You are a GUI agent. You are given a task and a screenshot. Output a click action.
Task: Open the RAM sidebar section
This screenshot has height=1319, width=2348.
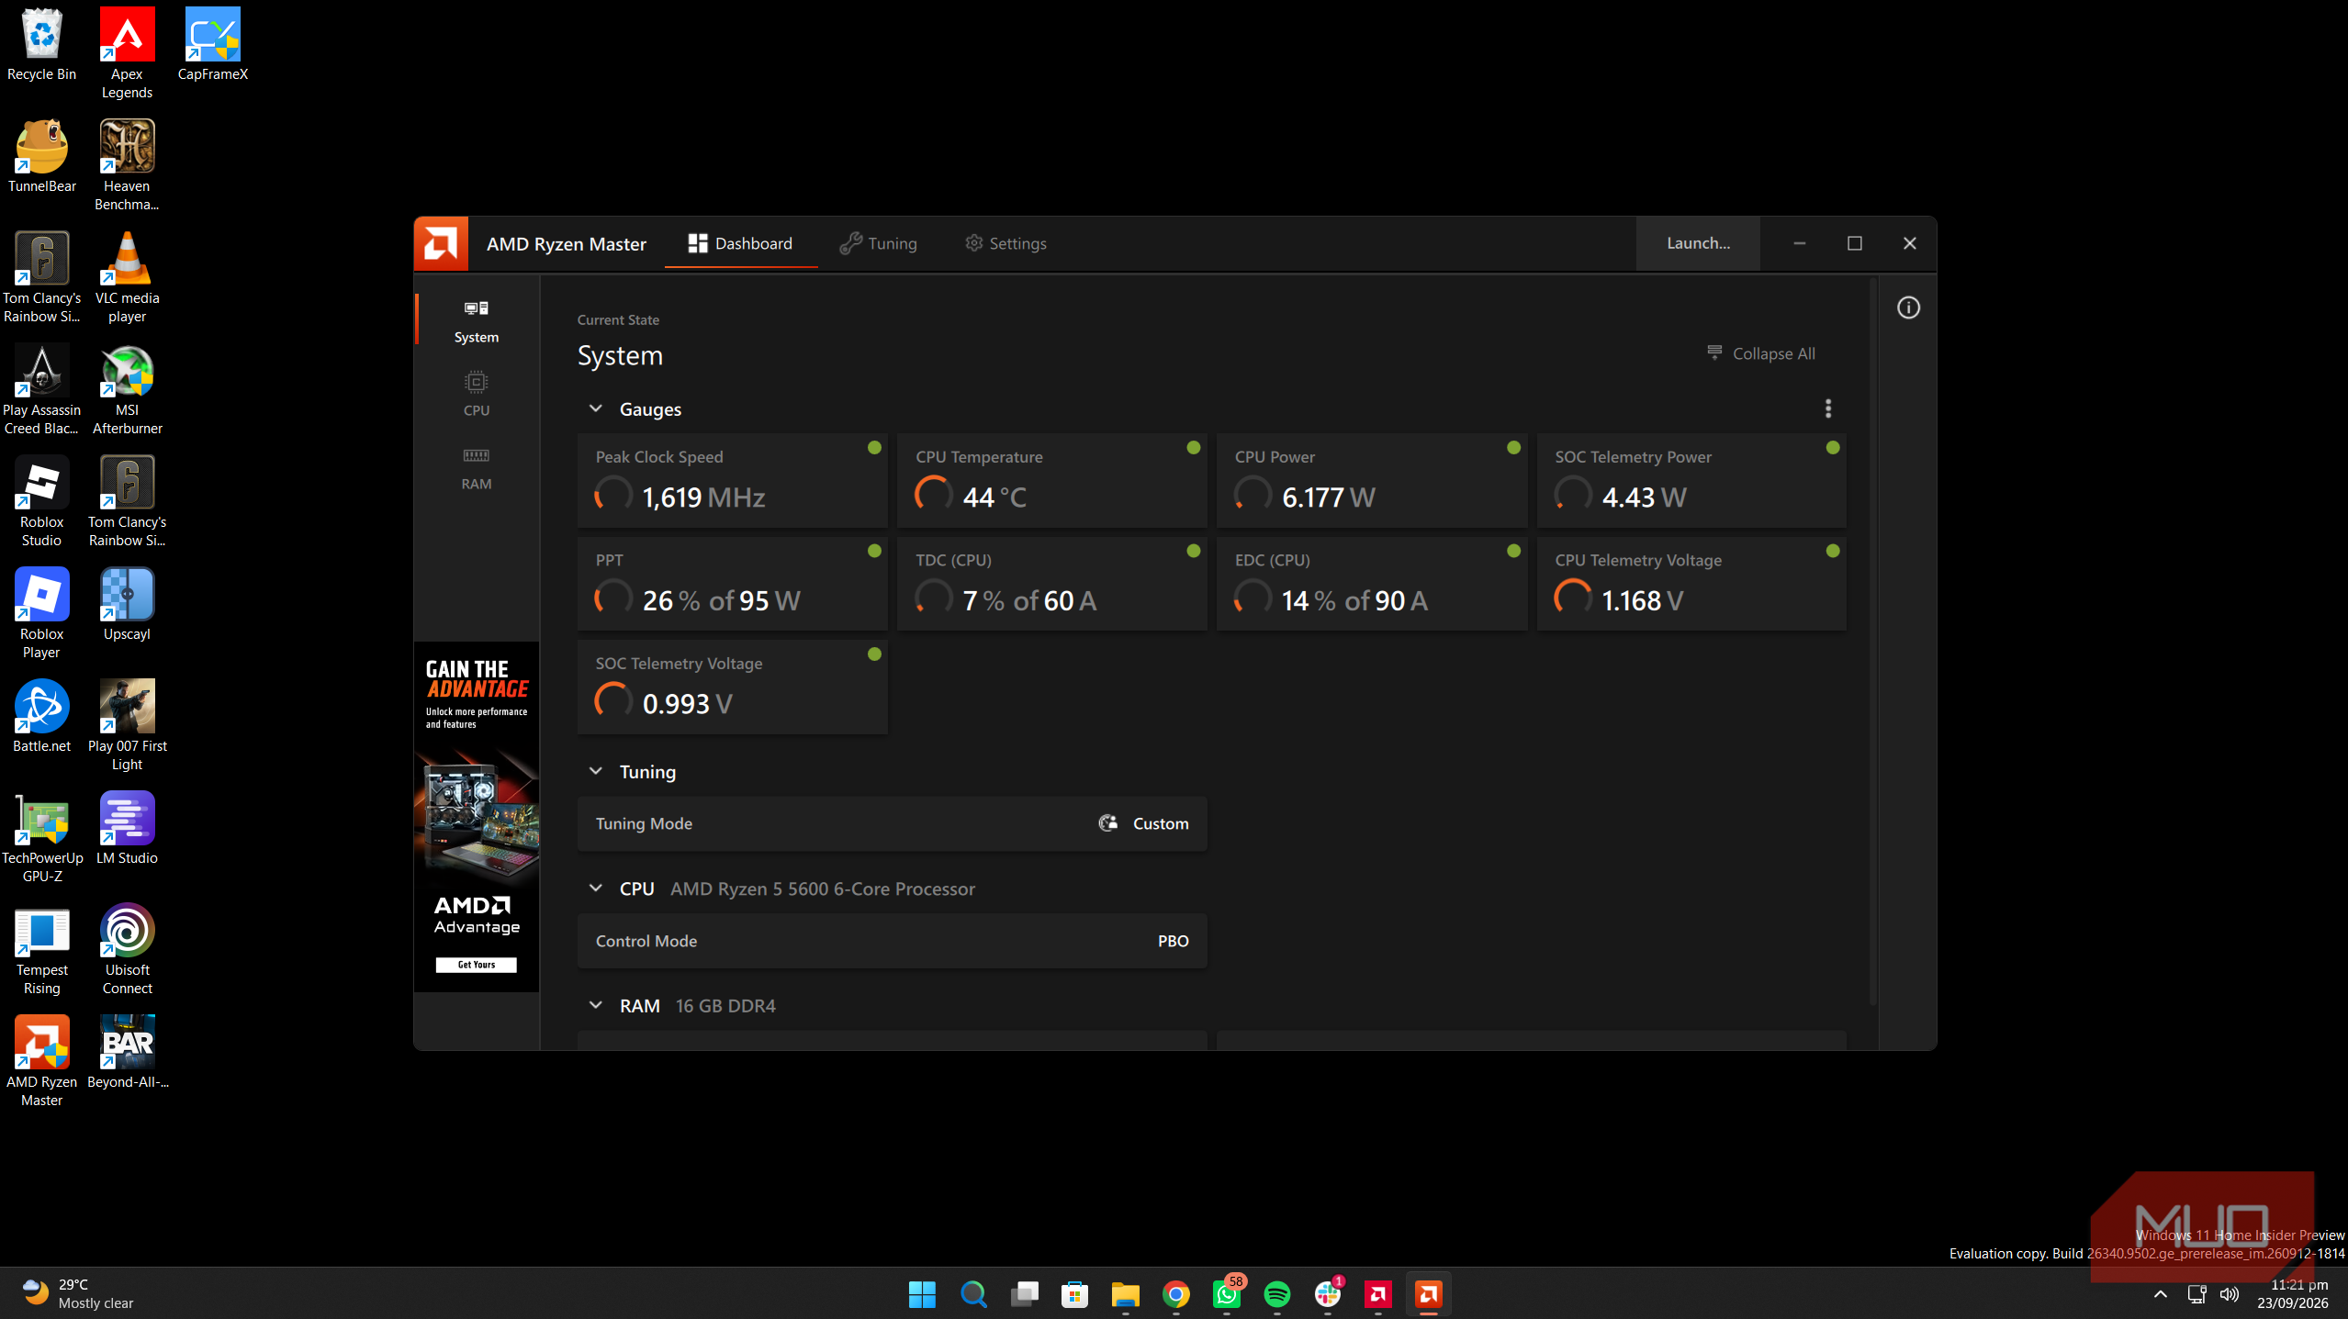476,468
